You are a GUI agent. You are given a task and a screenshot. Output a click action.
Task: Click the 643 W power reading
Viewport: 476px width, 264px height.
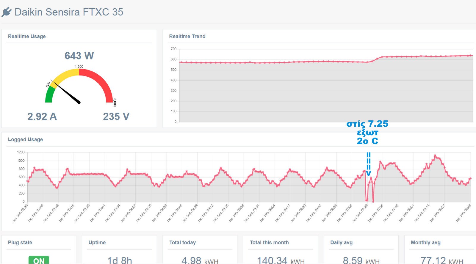click(x=79, y=56)
